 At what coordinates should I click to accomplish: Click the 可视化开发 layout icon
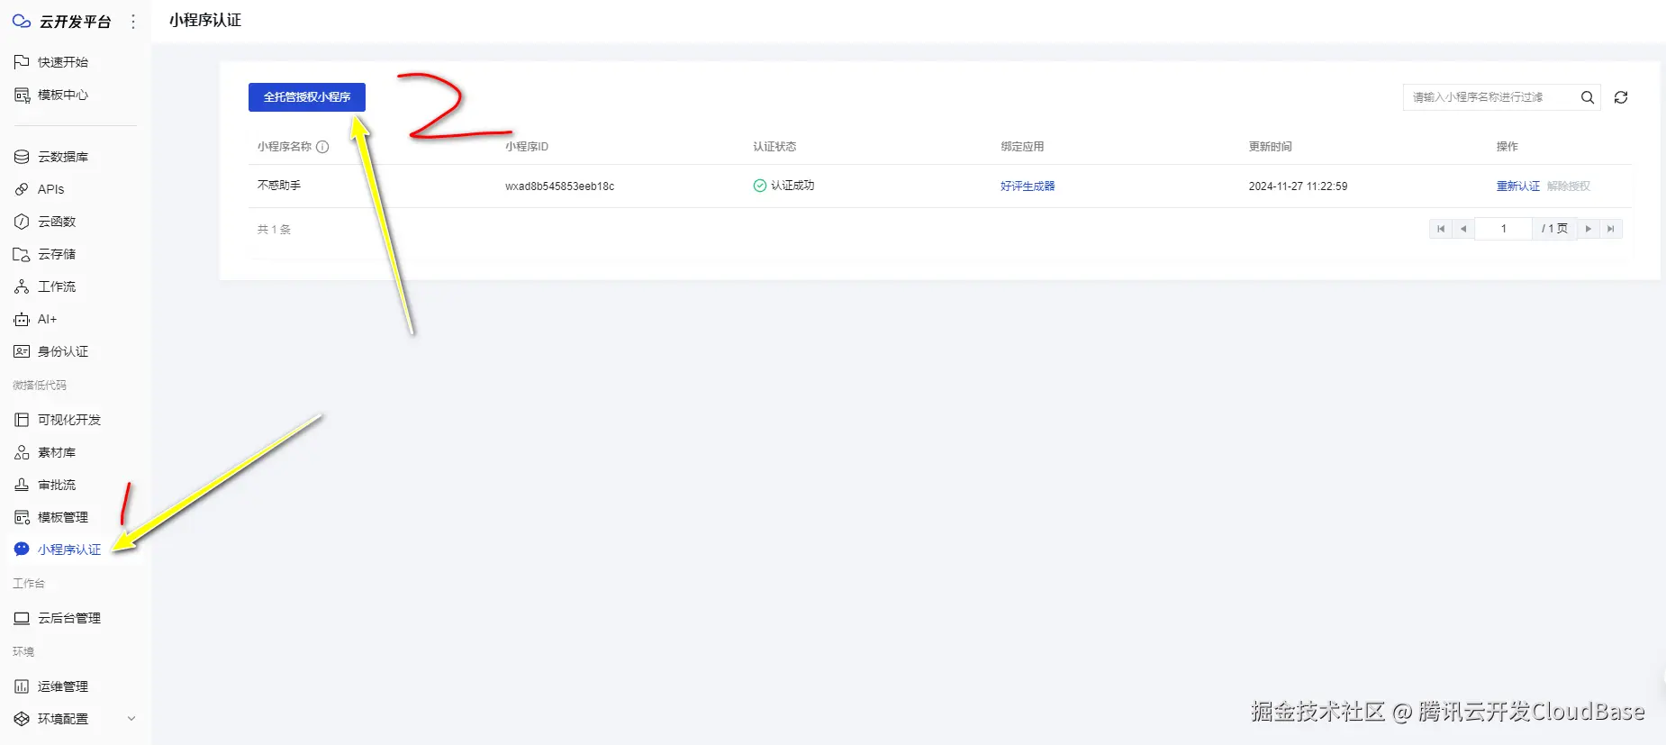(22, 420)
